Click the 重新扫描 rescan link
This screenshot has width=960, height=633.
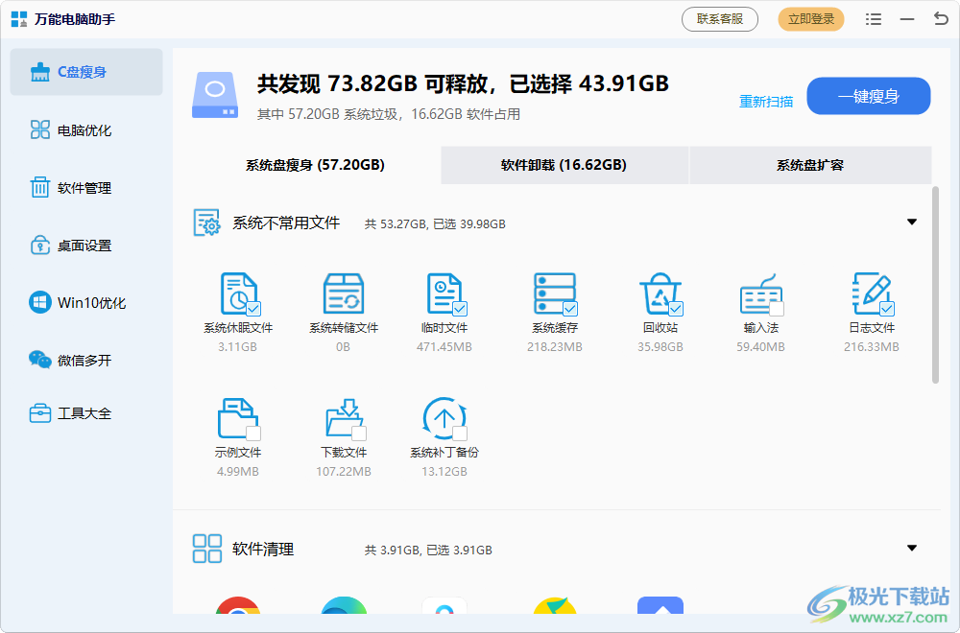pyautogui.click(x=765, y=101)
